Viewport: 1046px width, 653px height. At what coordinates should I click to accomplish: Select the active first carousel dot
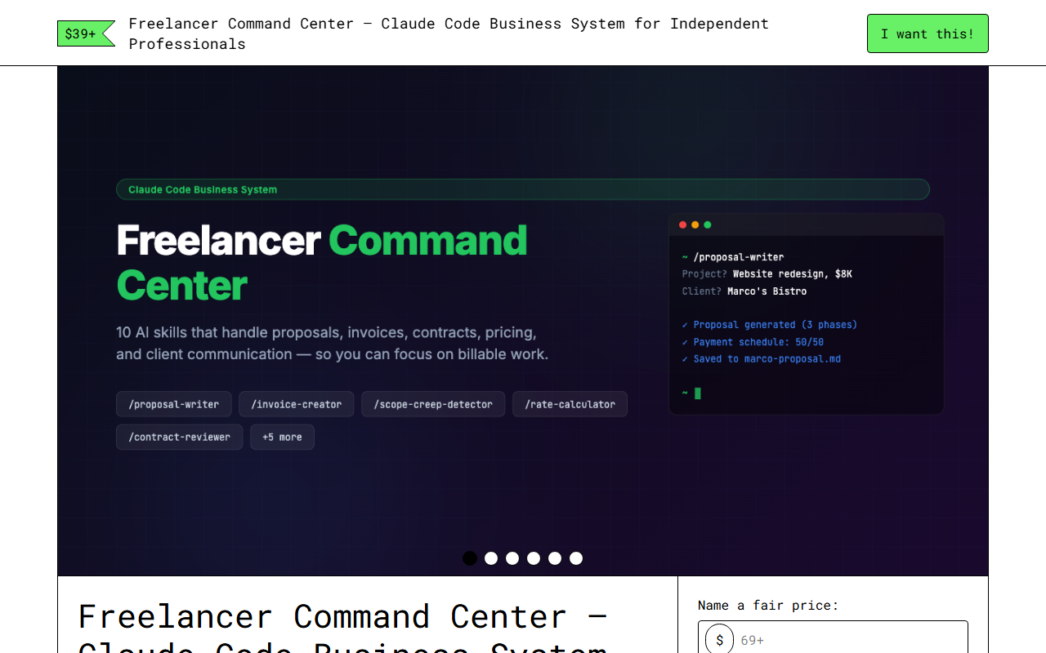470,557
